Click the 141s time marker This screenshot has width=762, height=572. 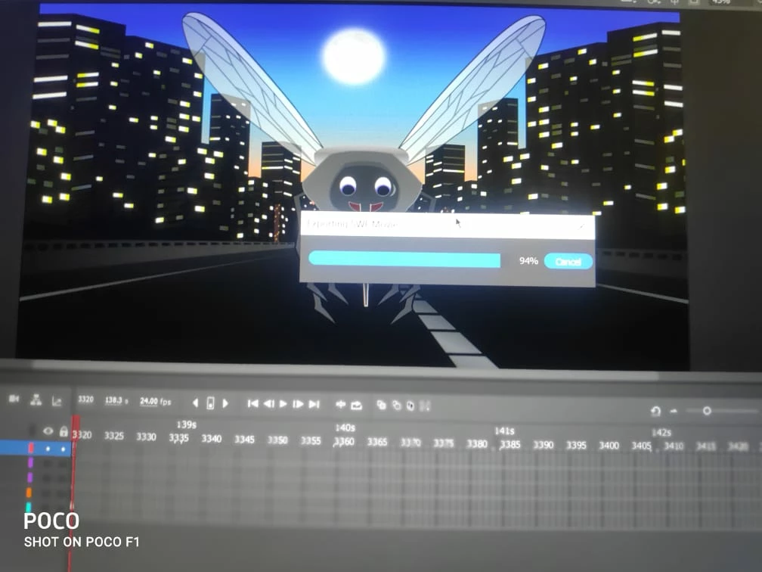pyautogui.click(x=504, y=431)
